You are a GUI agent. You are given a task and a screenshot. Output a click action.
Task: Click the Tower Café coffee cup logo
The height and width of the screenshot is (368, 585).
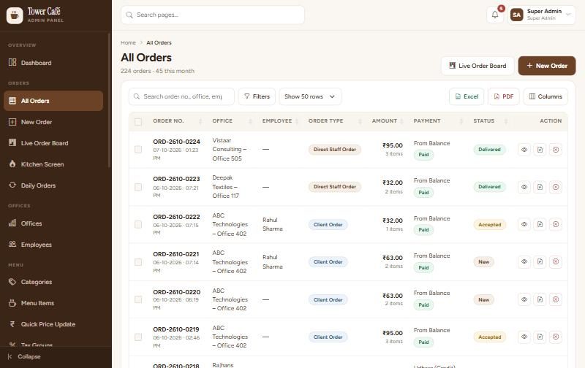point(15,15)
